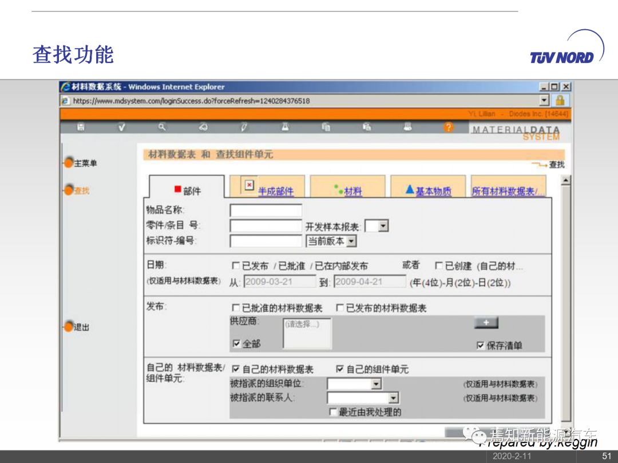
Task: Click the magnifier search icon in toolbar
Action: pos(162,127)
